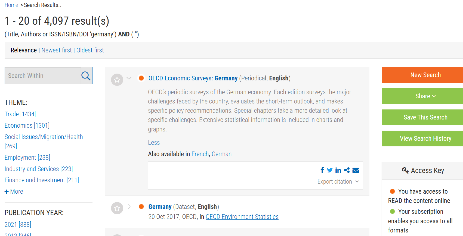Image resolution: width=463 pixels, height=236 pixels.
Task: Filter by Industry and Services theme
Action: (39, 169)
